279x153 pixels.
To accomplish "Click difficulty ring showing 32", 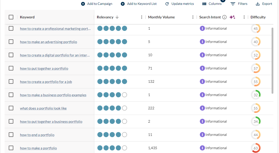I will coord(256,95).
